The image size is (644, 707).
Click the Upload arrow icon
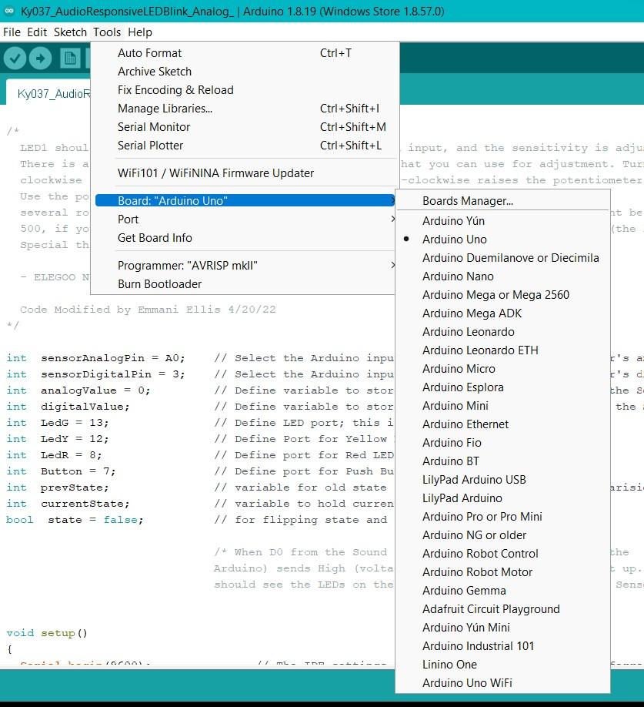[41, 59]
